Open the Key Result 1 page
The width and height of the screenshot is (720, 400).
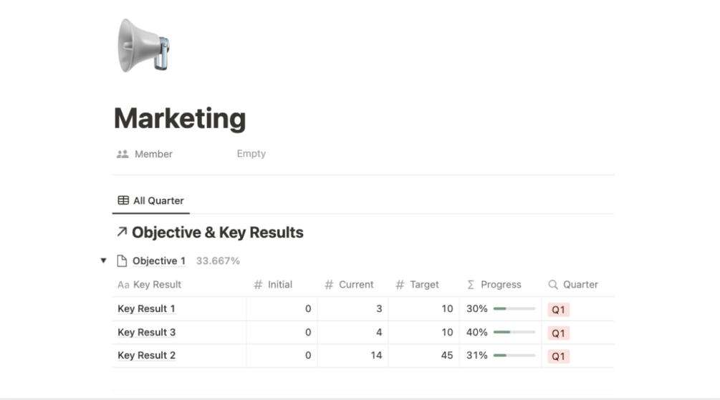click(147, 309)
